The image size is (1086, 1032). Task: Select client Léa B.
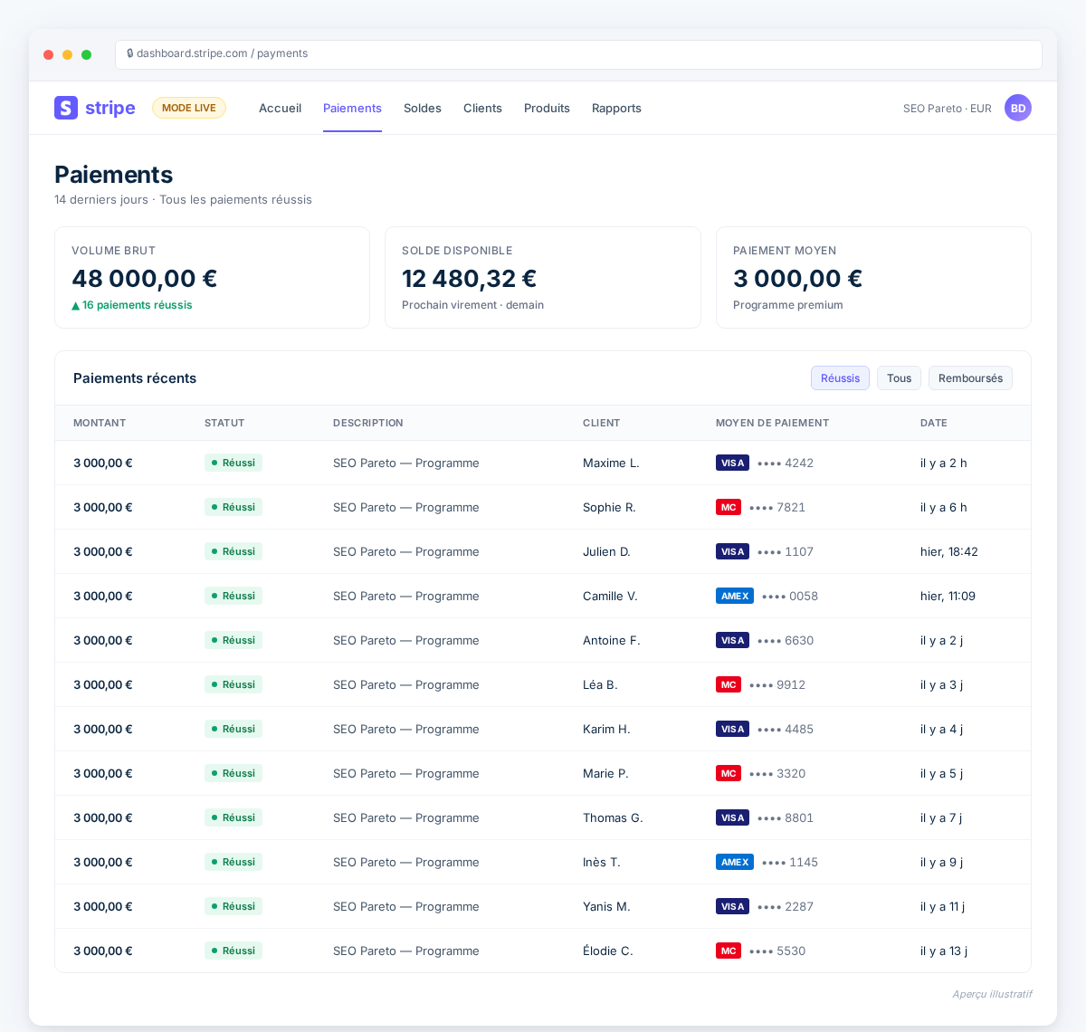pyautogui.click(x=600, y=684)
